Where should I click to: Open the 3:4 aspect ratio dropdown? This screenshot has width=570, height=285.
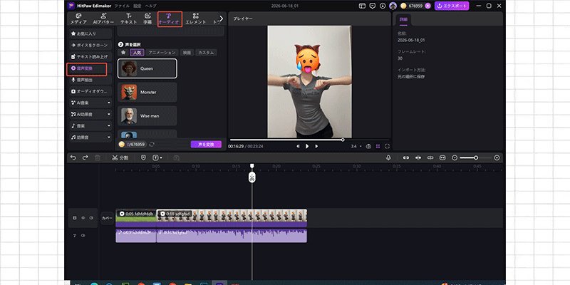click(356, 146)
